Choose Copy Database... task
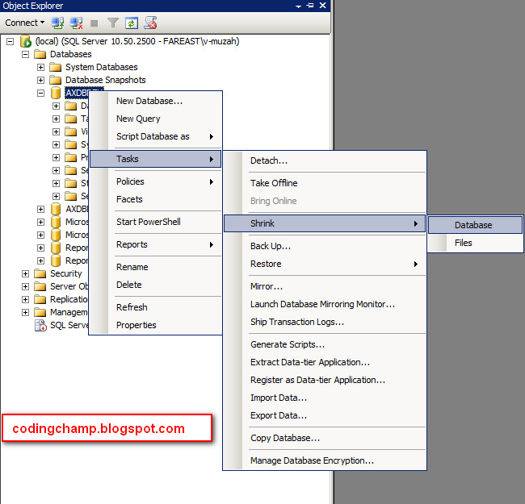 (325, 438)
